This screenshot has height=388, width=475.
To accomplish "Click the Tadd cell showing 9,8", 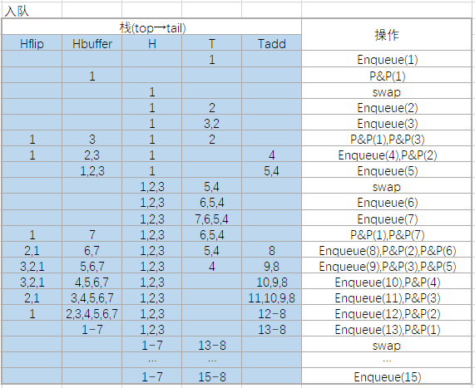I will tap(272, 266).
